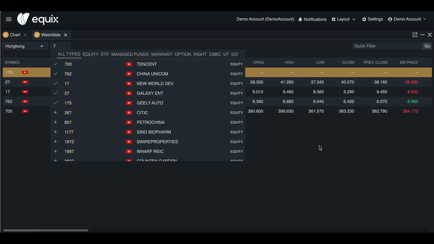Filter results by MANAGED FUNDS
Image resolution: width=434 pixels, height=244 pixels.
coord(130,54)
